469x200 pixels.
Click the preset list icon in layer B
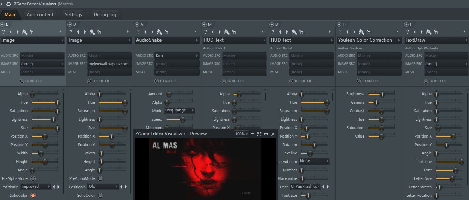click(x=301, y=32)
